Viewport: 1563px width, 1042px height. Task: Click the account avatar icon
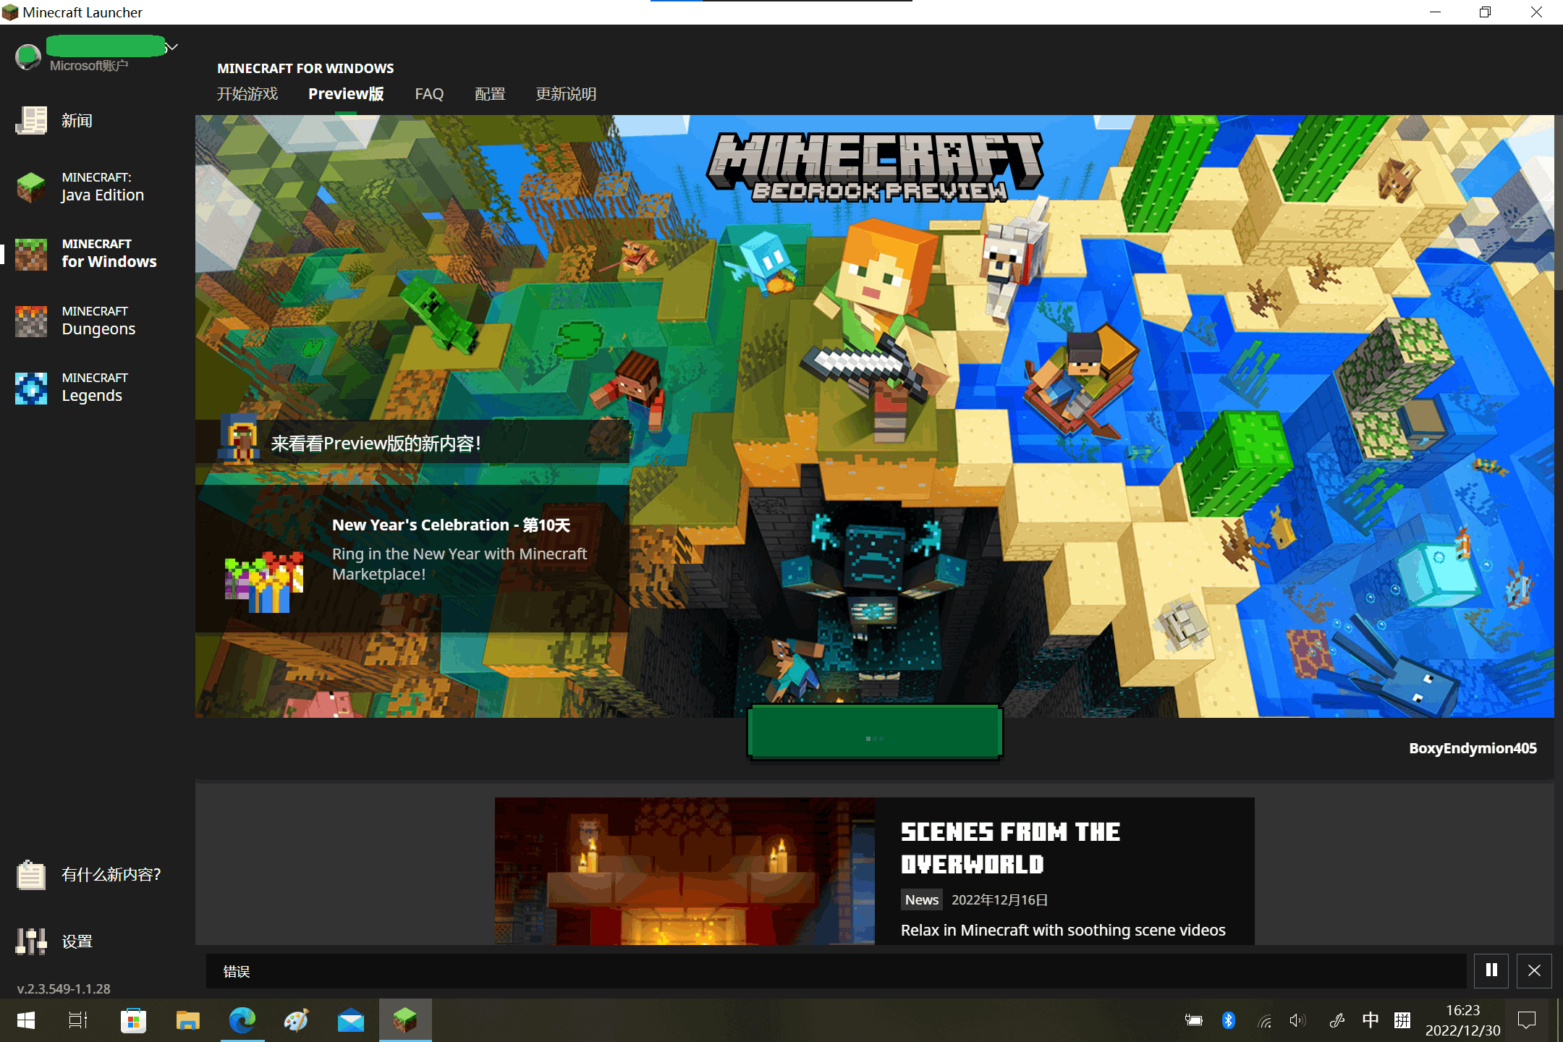pyautogui.click(x=28, y=56)
